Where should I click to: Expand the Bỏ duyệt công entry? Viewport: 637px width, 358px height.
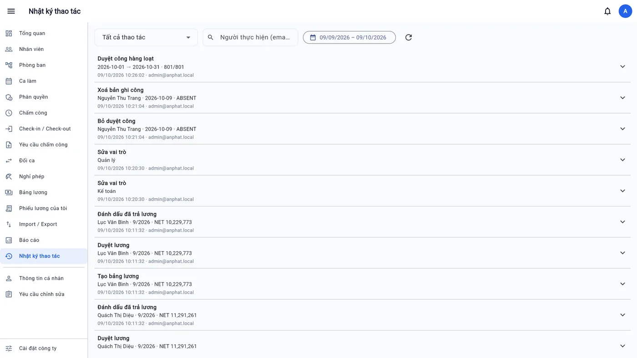click(x=622, y=129)
